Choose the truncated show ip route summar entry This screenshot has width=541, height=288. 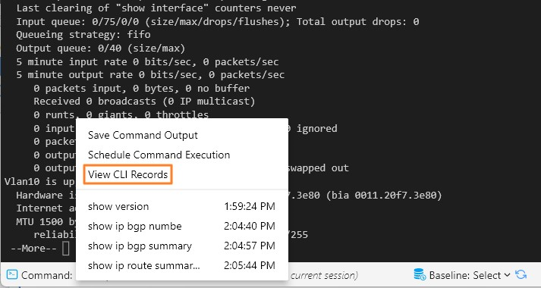(144, 265)
